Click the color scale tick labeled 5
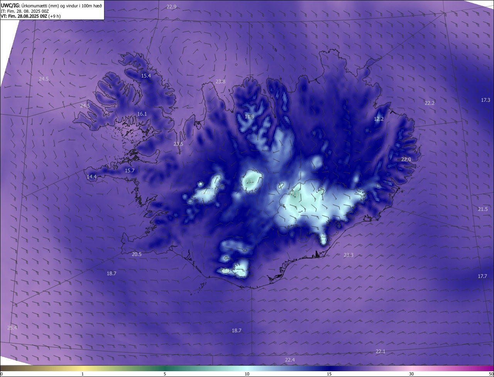Viewport: 494px width, 377px height. (x=165, y=374)
